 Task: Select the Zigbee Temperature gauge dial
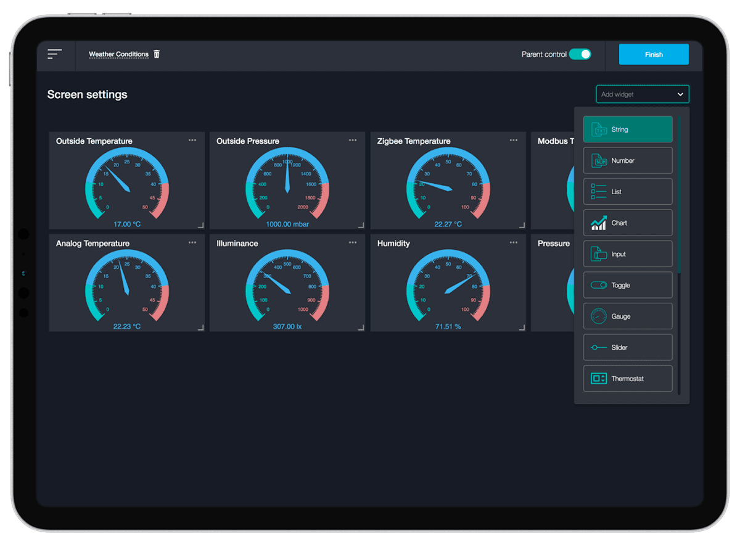[x=448, y=184]
